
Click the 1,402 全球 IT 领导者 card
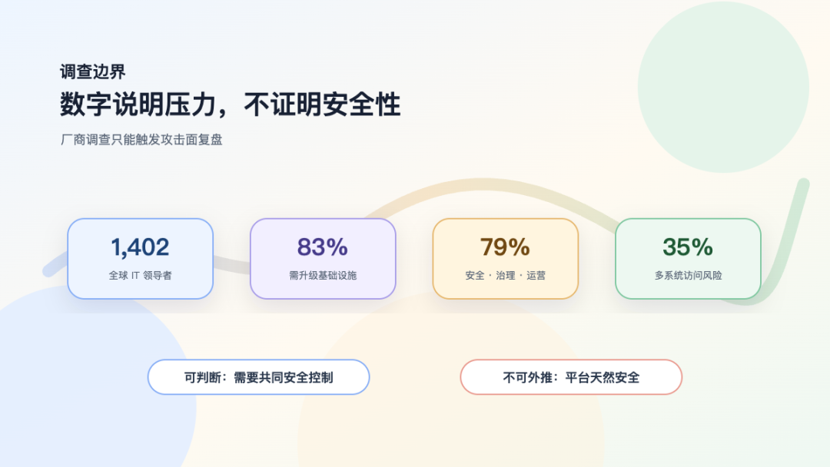(x=141, y=259)
